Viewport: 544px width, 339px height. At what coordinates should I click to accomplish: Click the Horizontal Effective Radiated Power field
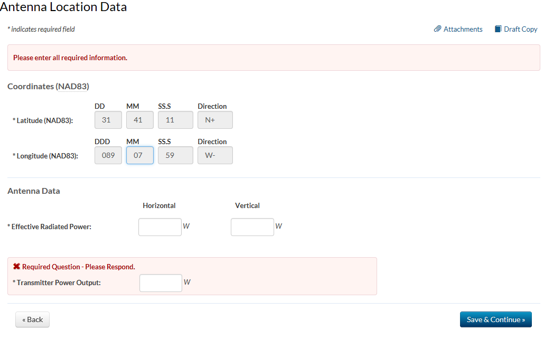tap(160, 227)
